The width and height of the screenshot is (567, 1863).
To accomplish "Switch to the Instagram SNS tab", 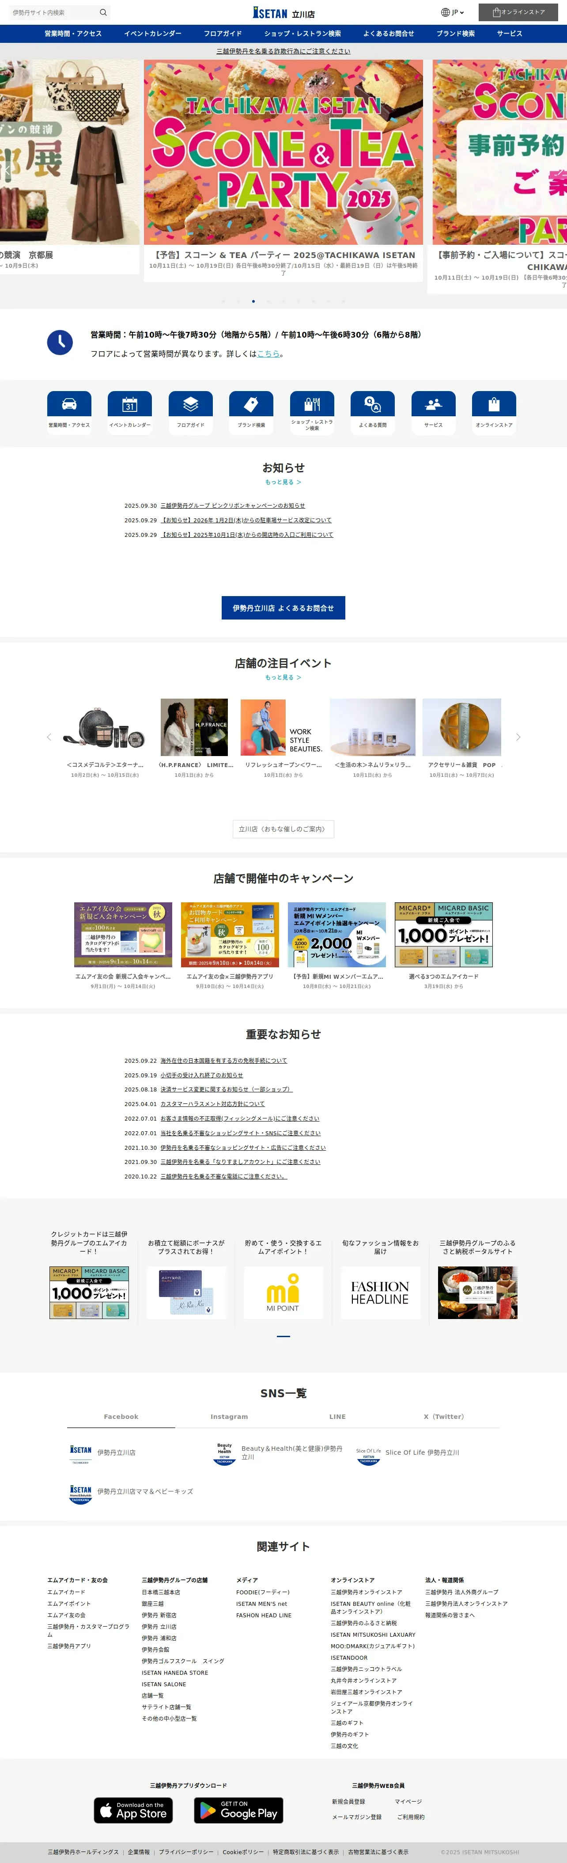I will [x=229, y=1417].
